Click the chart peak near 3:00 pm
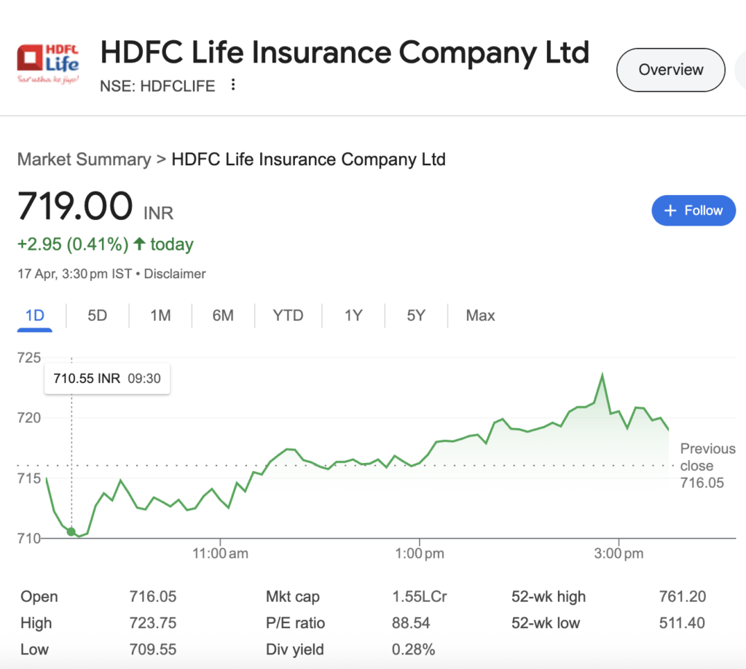The image size is (746, 669). [602, 375]
